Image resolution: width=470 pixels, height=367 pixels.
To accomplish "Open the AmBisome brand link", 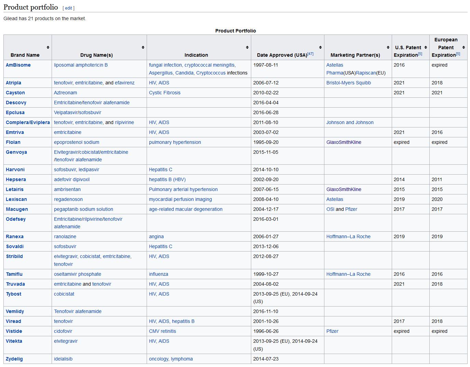I will pyautogui.click(x=18, y=65).
